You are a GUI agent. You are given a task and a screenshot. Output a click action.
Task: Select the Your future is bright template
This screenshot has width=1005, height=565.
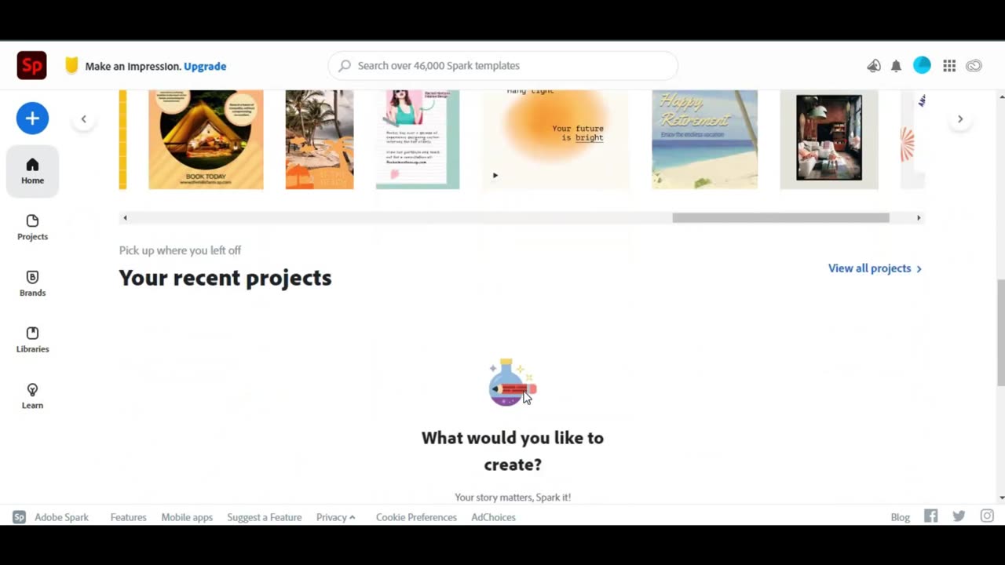(x=556, y=140)
